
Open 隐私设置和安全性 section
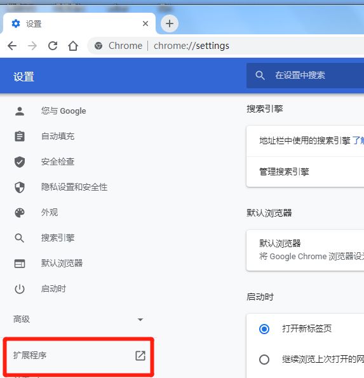[74, 187]
